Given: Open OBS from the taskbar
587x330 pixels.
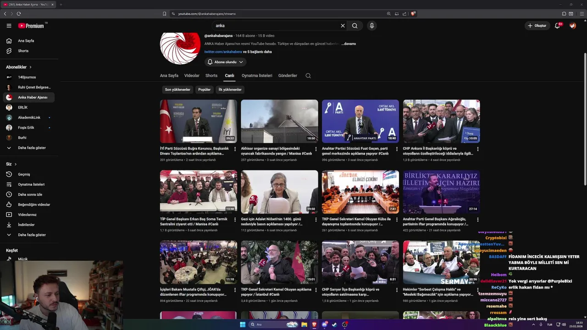Looking at the screenshot, I should [344, 324].
